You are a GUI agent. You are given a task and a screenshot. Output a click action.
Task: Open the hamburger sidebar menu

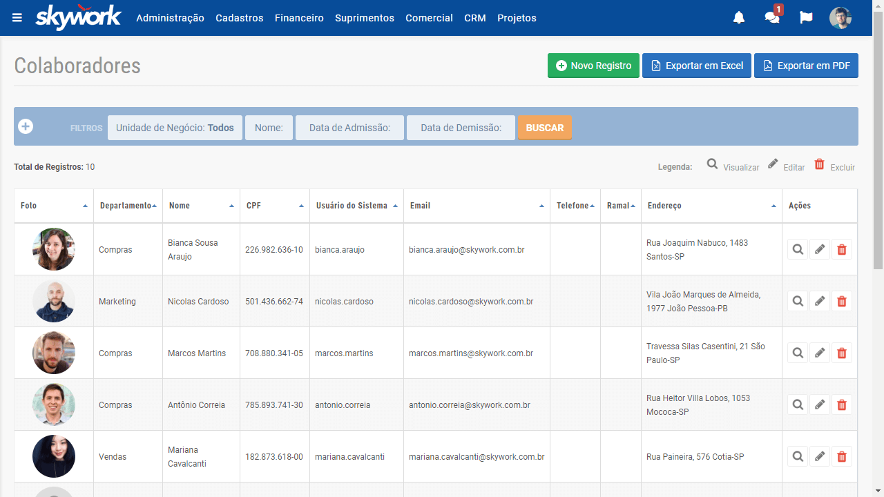17,18
